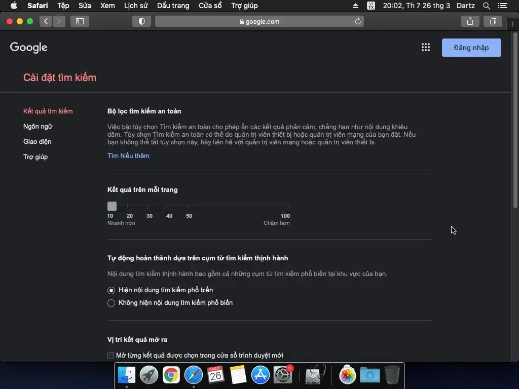This screenshot has width=519, height=389.
Task: Open the Google apps grid
Action: [426, 47]
